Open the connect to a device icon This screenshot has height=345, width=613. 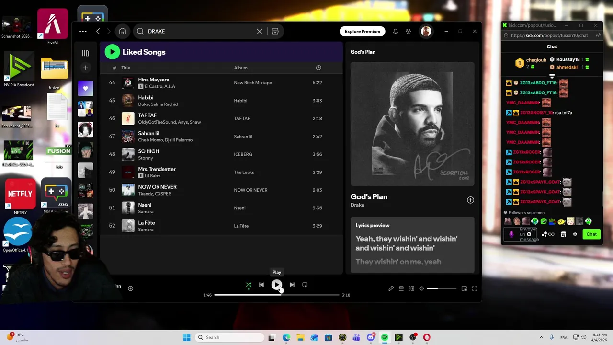(411, 288)
